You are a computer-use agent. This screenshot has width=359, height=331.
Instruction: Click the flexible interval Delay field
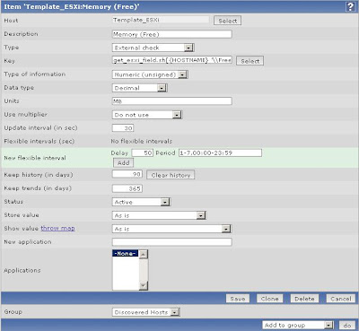point(143,152)
